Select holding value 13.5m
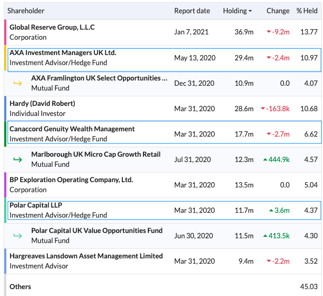 point(244,185)
